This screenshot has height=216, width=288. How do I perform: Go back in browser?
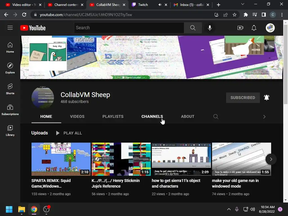pyautogui.click(x=6, y=15)
